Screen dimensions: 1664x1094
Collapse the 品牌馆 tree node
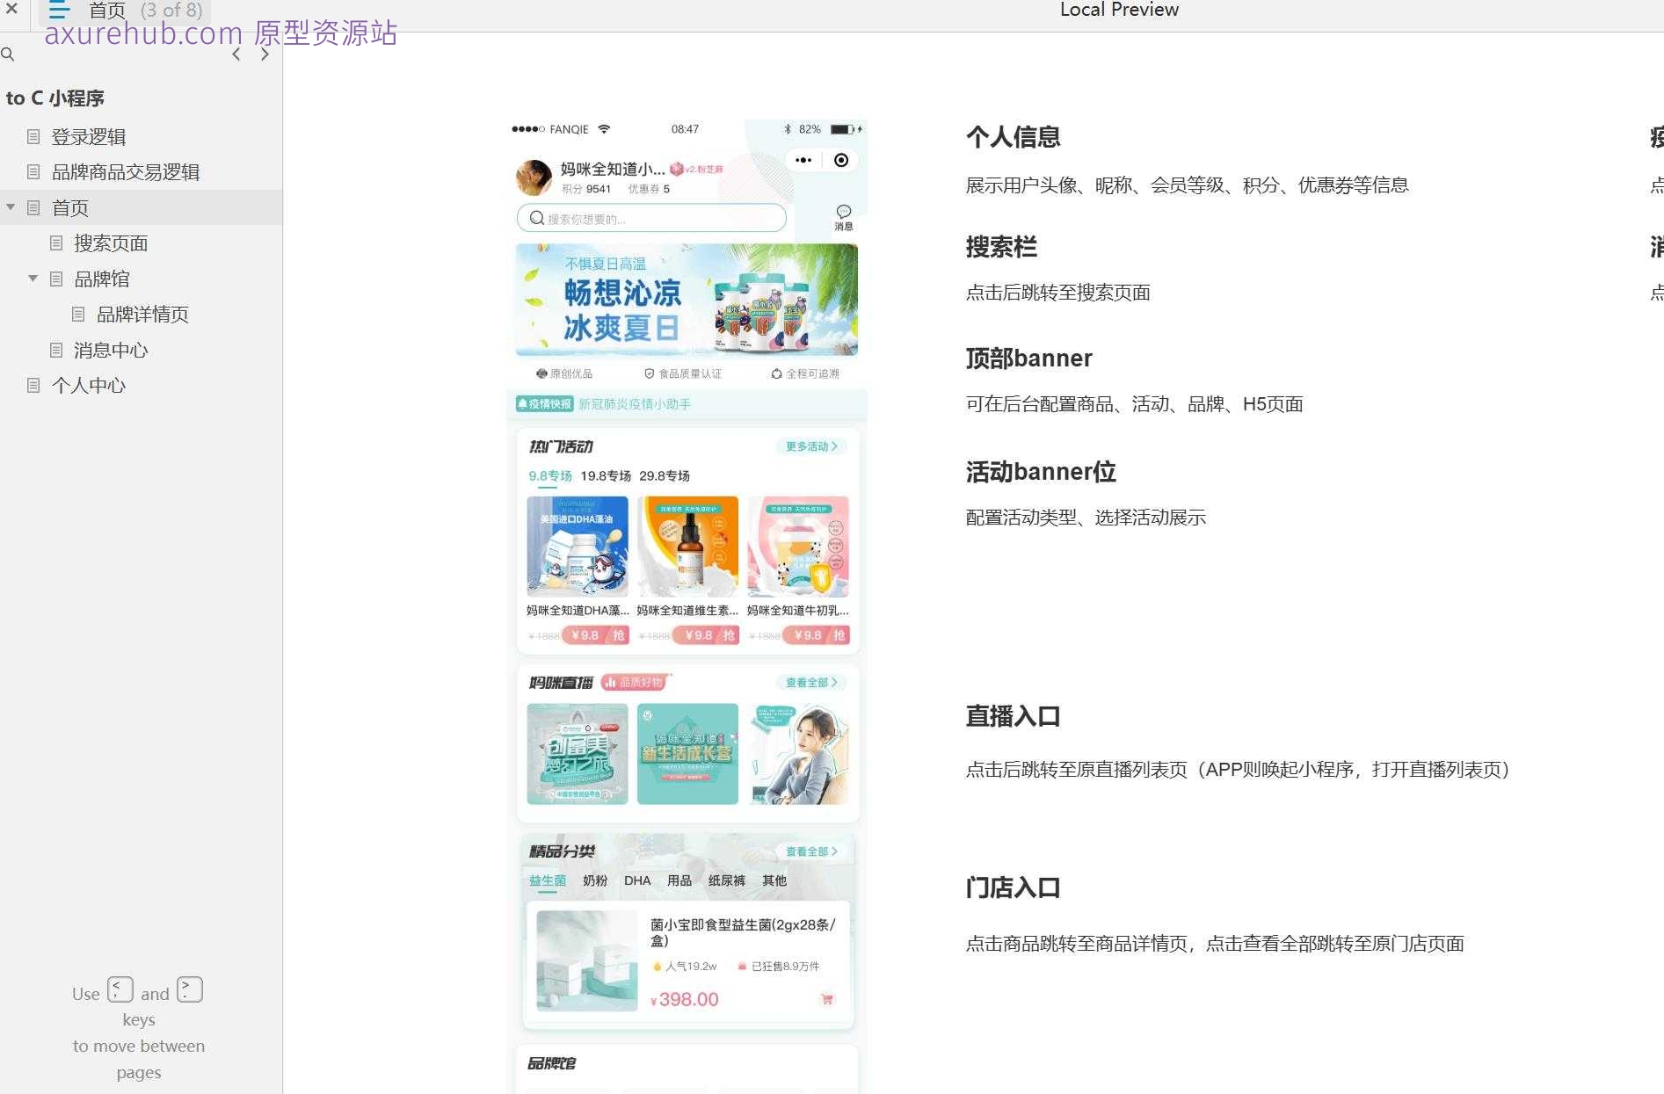pos(33,279)
